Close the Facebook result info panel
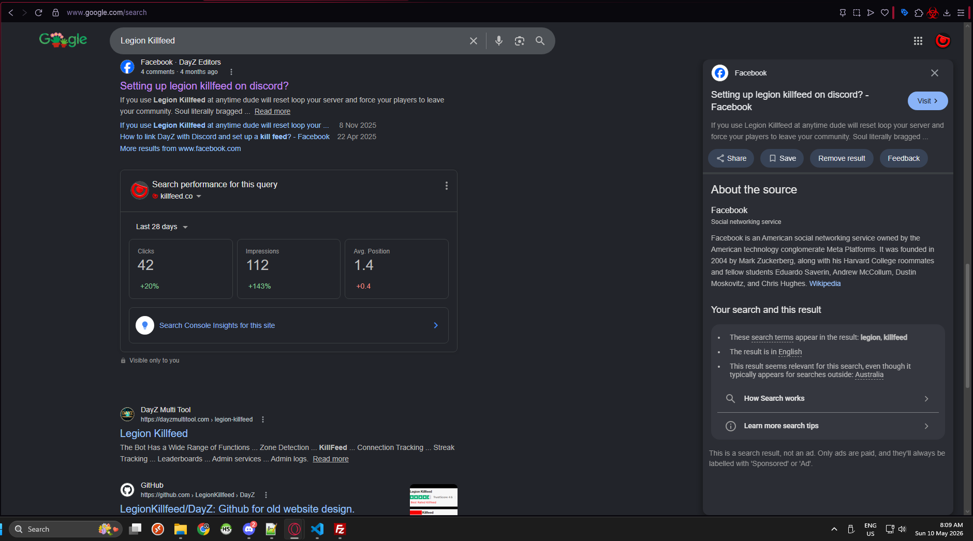 [934, 73]
